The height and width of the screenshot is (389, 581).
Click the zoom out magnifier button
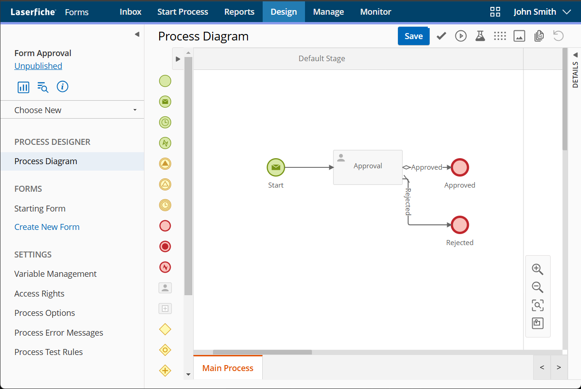[537, 287]
